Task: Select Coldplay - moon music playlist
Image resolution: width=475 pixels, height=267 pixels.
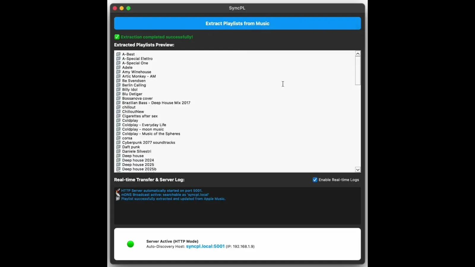Action: (143, 129)
